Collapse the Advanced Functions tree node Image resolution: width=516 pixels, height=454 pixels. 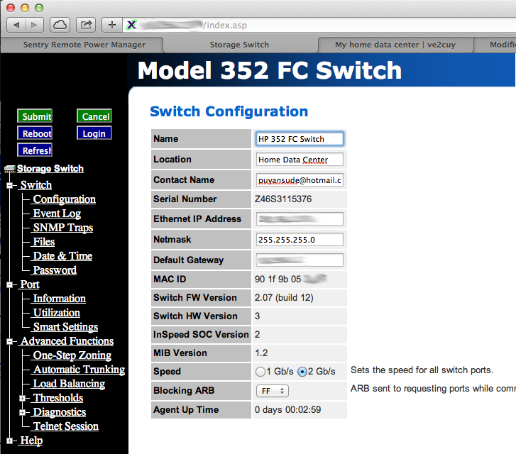[x=9, y=342]
